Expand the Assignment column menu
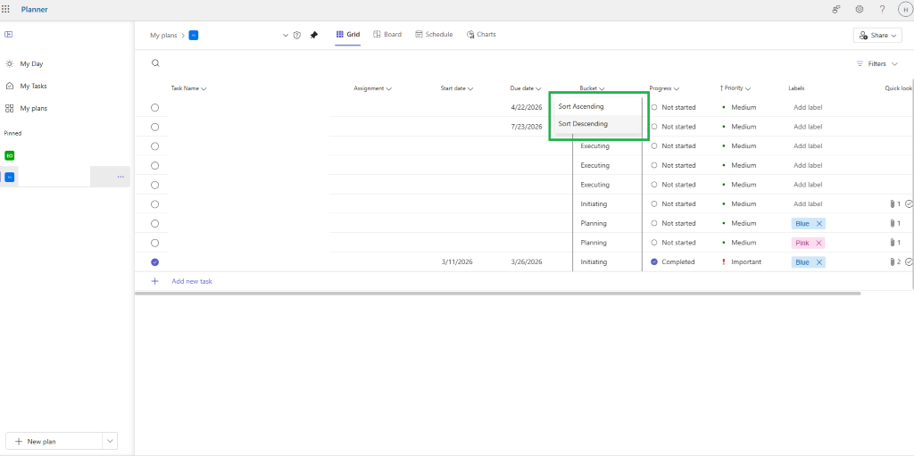 389,89
